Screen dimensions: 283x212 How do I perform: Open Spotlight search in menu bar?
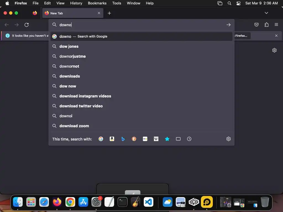point(229,3)
